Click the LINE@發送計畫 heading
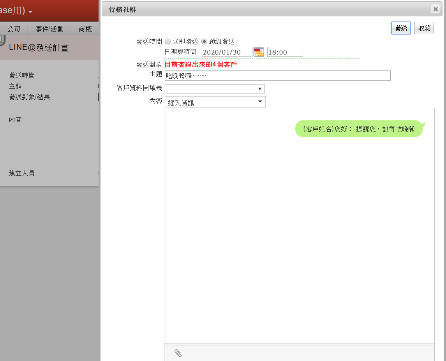This screenshot has width=446, height=361. click(x=39, y=48)
